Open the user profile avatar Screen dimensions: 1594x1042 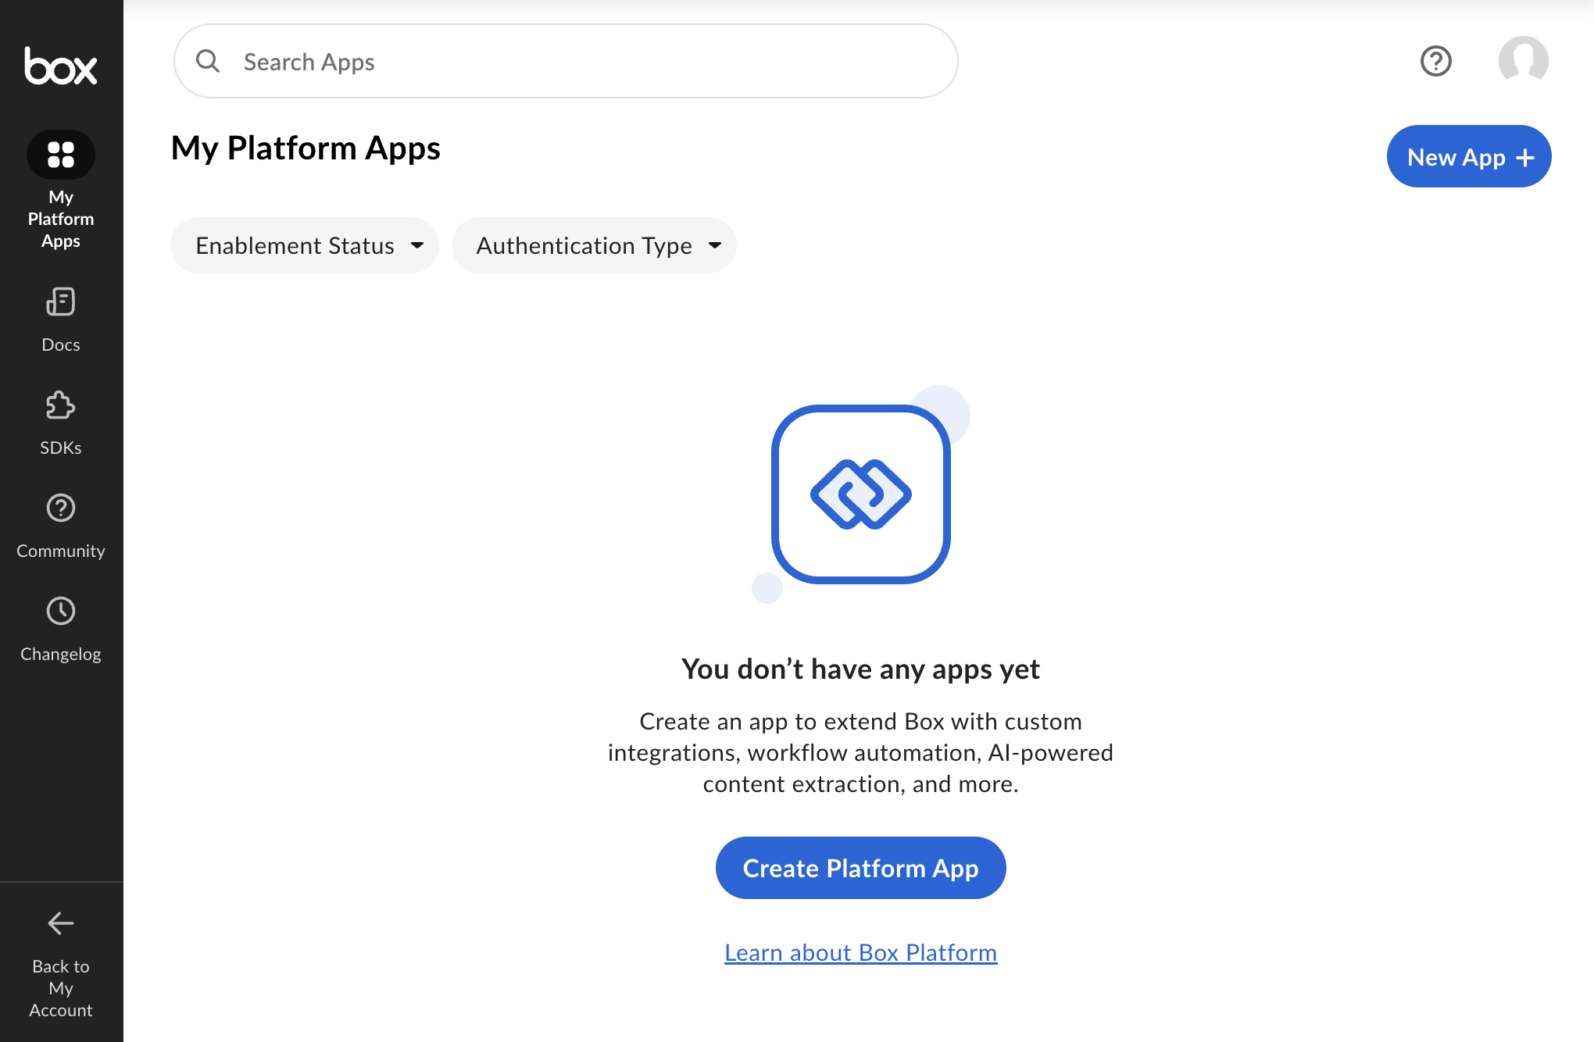1523,61
